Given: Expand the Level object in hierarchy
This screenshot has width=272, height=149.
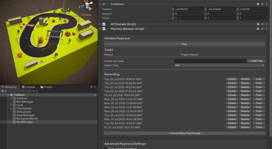Looking at the screenshot, I should point(11,105).
